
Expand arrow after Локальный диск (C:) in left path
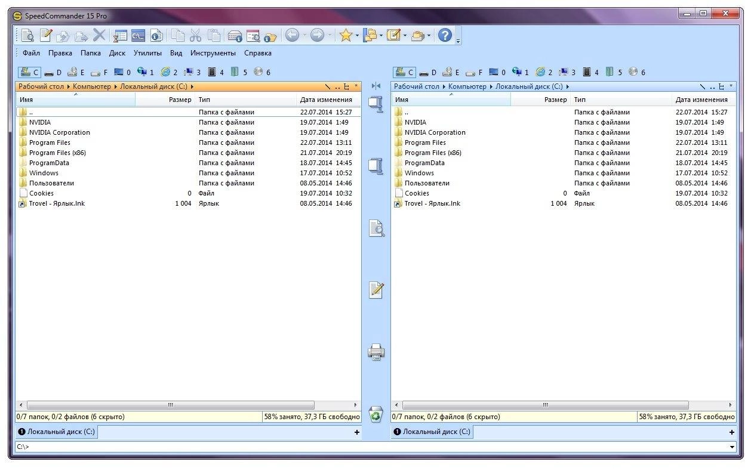pos(192,86)
